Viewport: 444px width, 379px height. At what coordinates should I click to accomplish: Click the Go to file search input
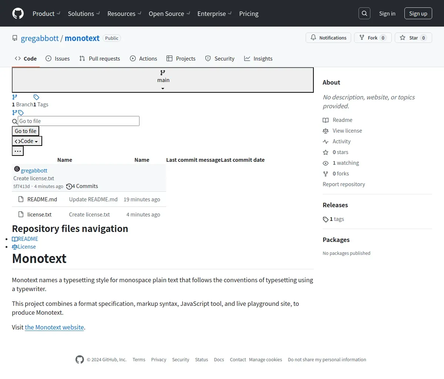point(78,121)
